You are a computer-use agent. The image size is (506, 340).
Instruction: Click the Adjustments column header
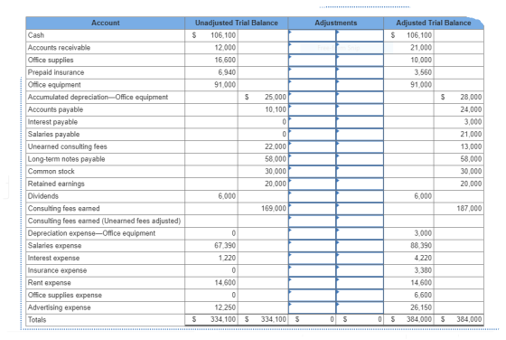coord(335,23)
